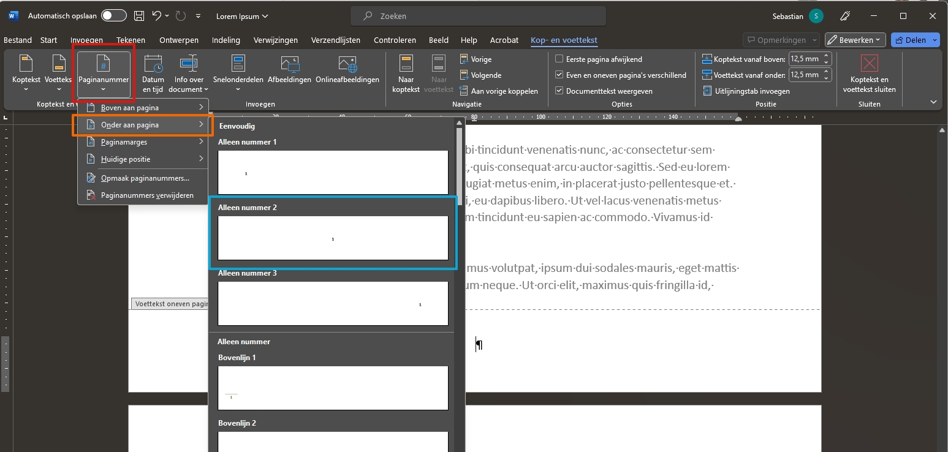This screenshot has width=948, height=452.
Task: Switch to the Indeling tab
Action: tap(226, 40)
